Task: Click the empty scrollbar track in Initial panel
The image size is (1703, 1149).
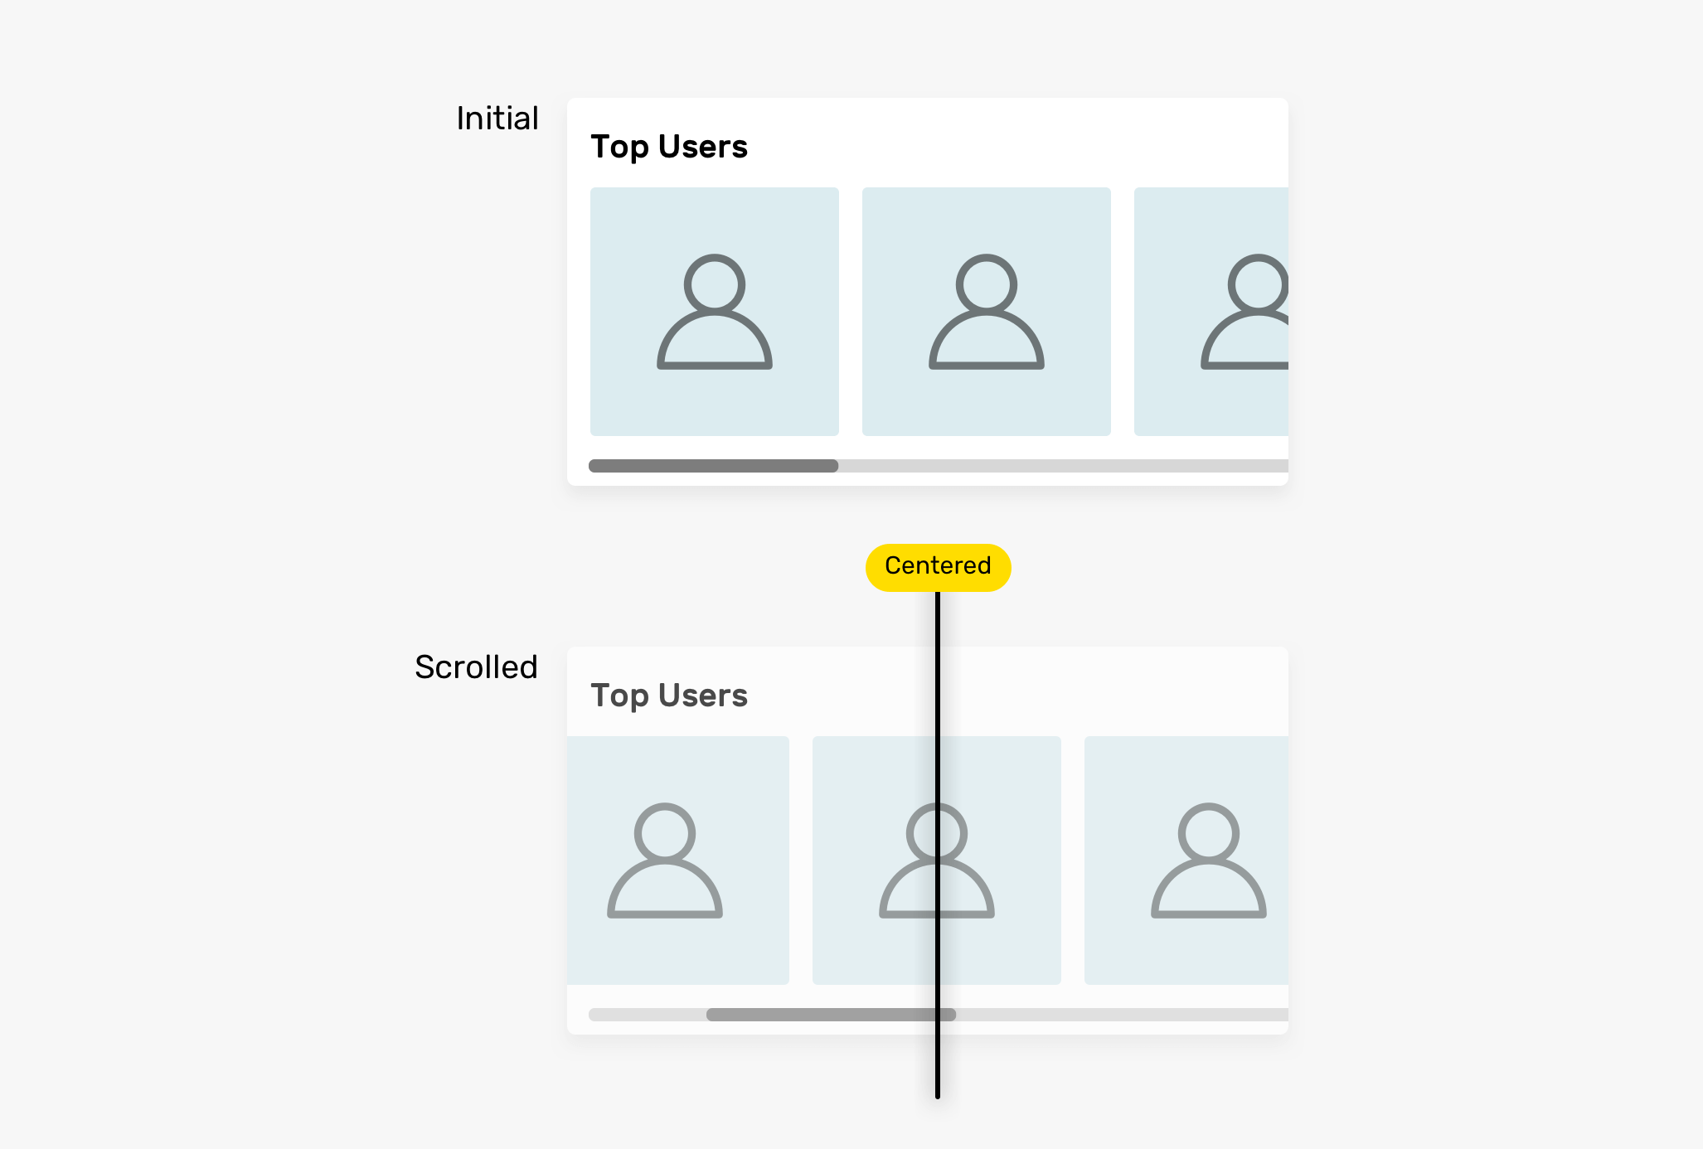Action: [x=1064, y=466]
